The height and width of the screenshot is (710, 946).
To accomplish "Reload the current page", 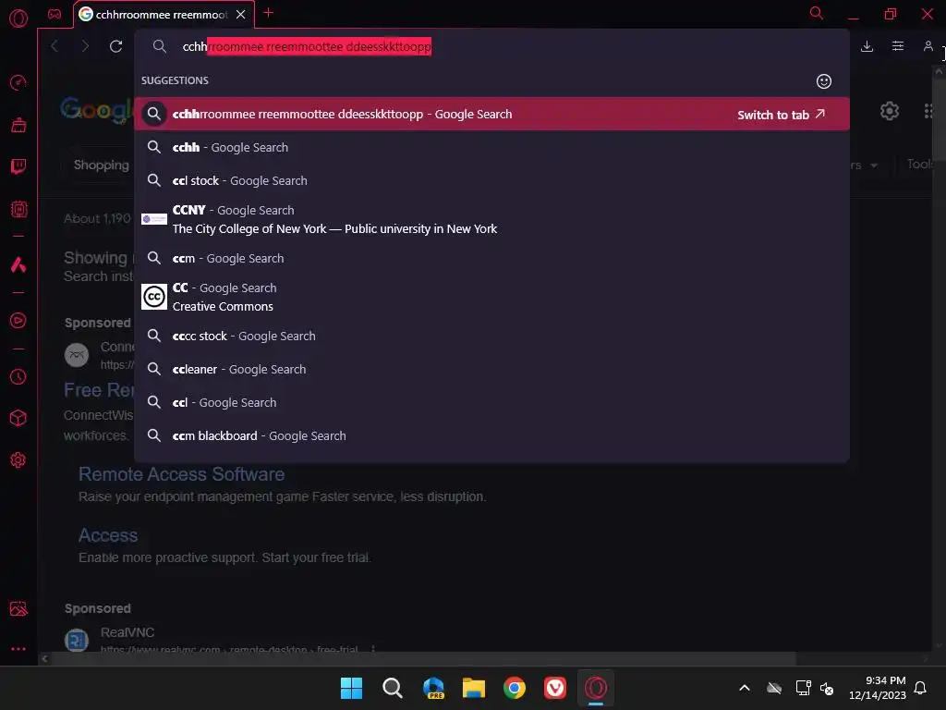I will tap(115, 46).
